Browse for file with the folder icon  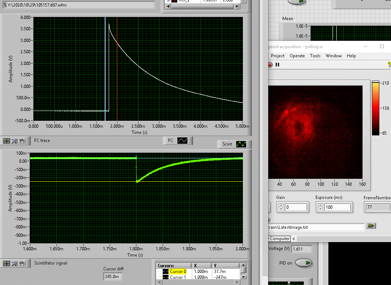[x=371, y=226]
